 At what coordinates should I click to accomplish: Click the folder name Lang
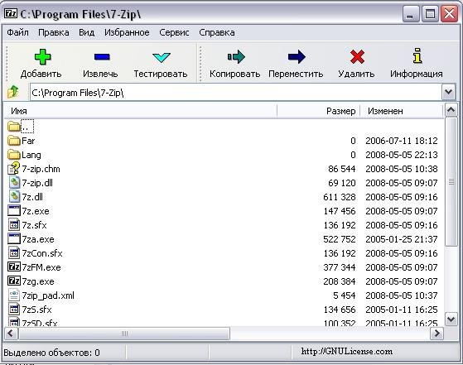pos(31,155)
